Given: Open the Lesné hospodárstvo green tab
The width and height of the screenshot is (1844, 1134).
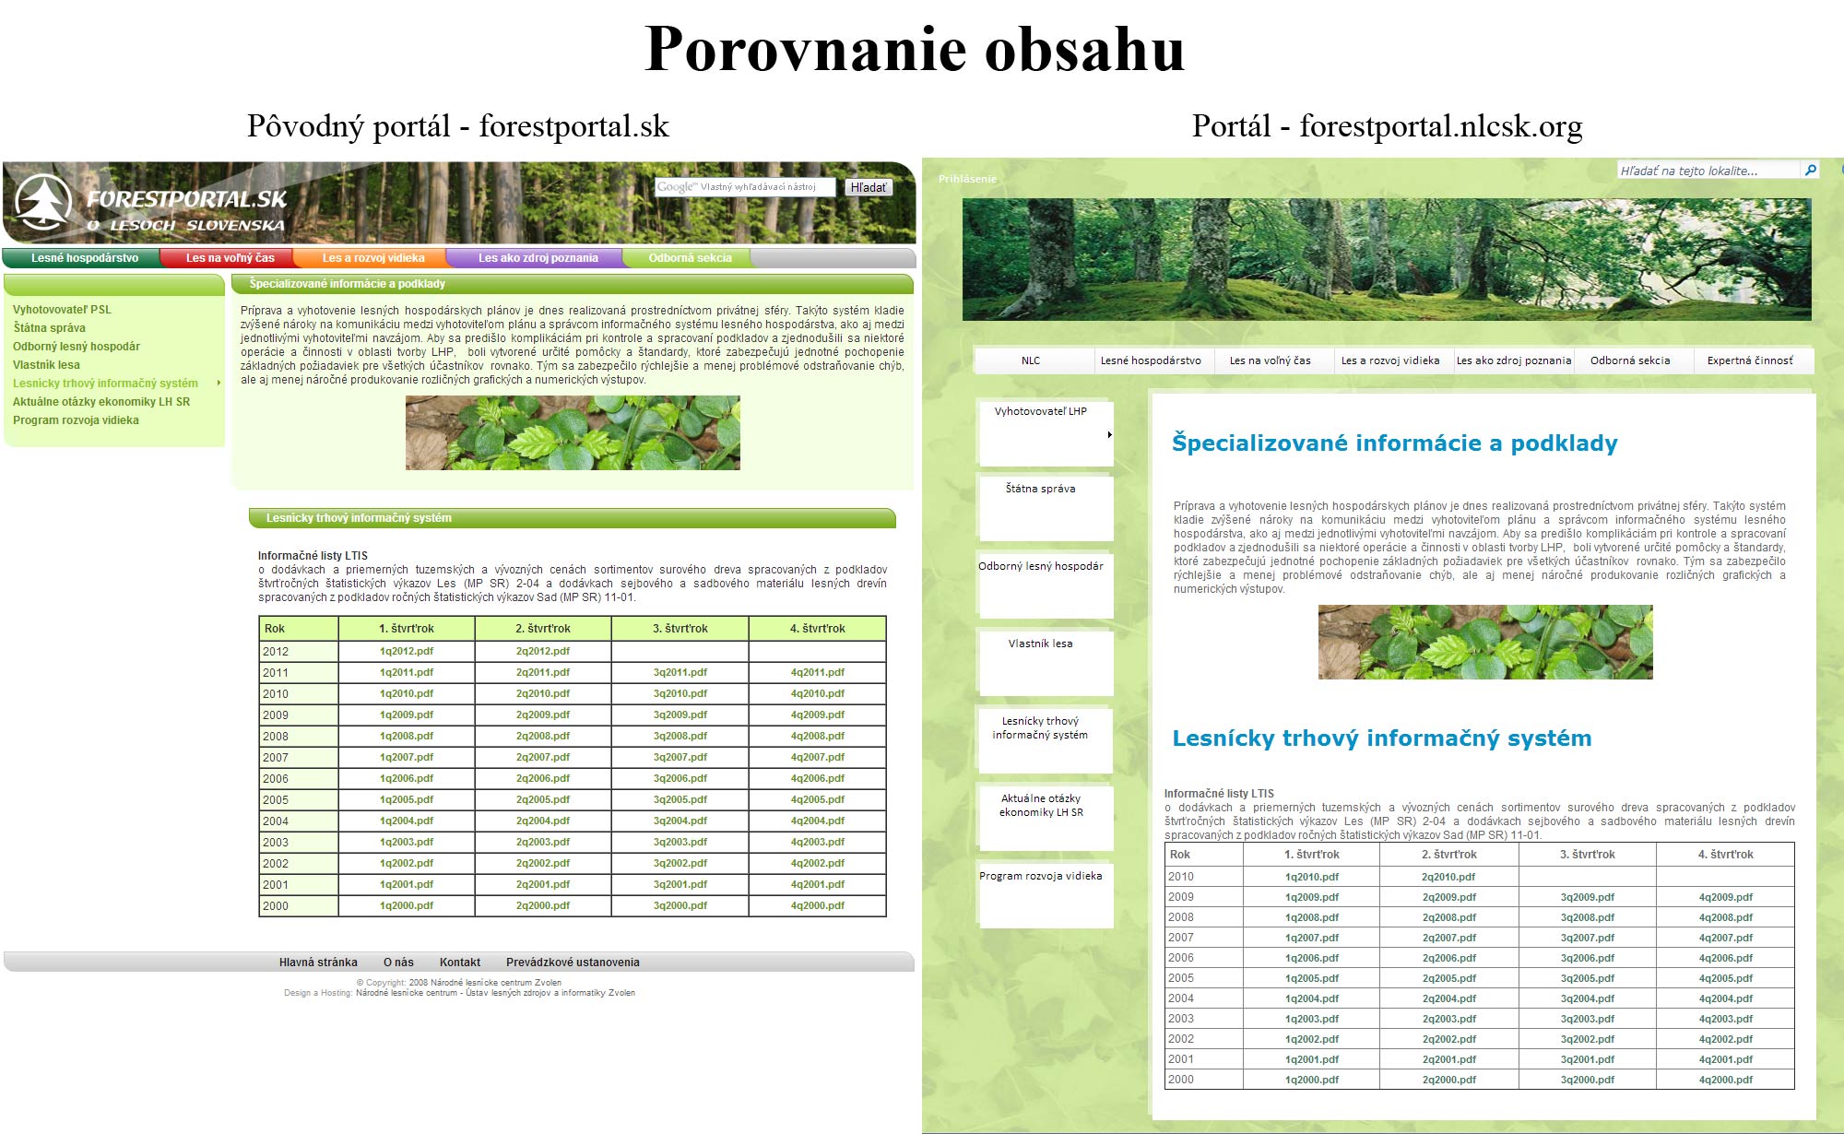Looking at the screenshot, I should coord(85,258).
